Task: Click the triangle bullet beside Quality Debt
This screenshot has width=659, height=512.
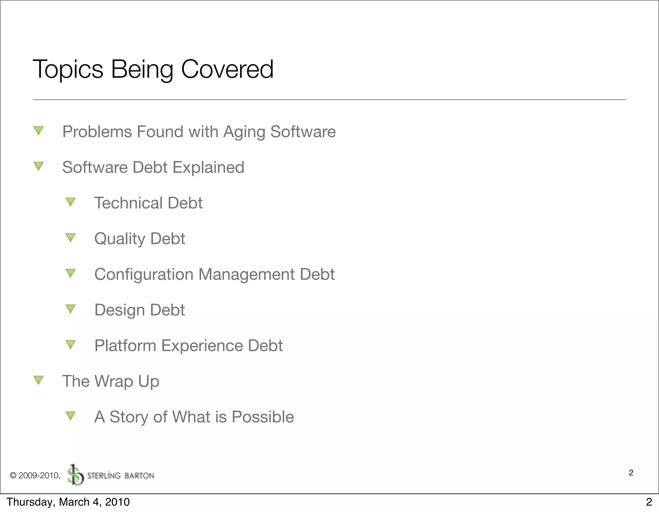Action: pyautogui.click(x=70, y=238)
